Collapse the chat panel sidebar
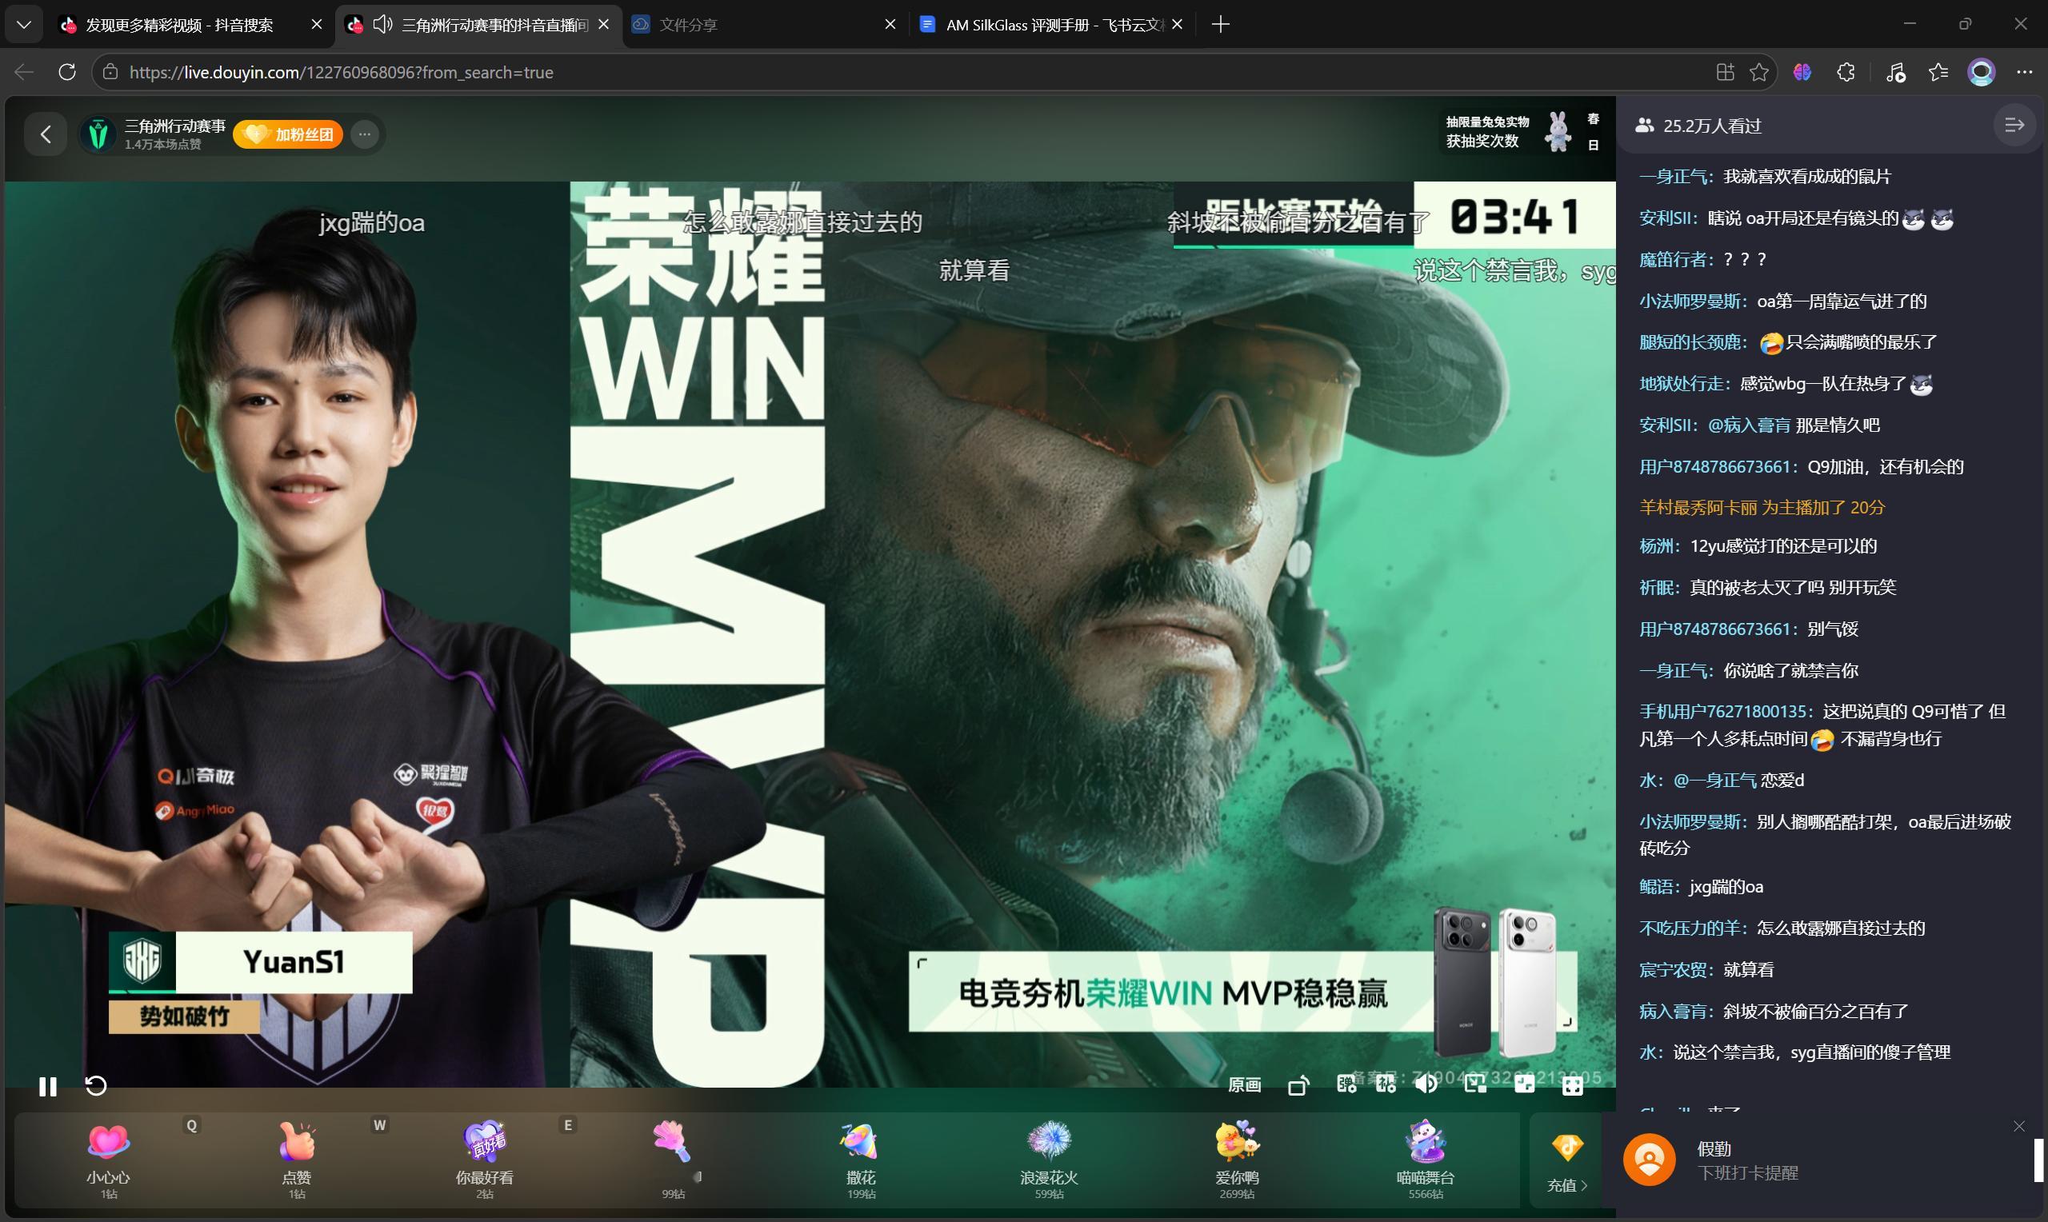Viewport: 2048px width, 1222px height. click(x=2014, y=126)
